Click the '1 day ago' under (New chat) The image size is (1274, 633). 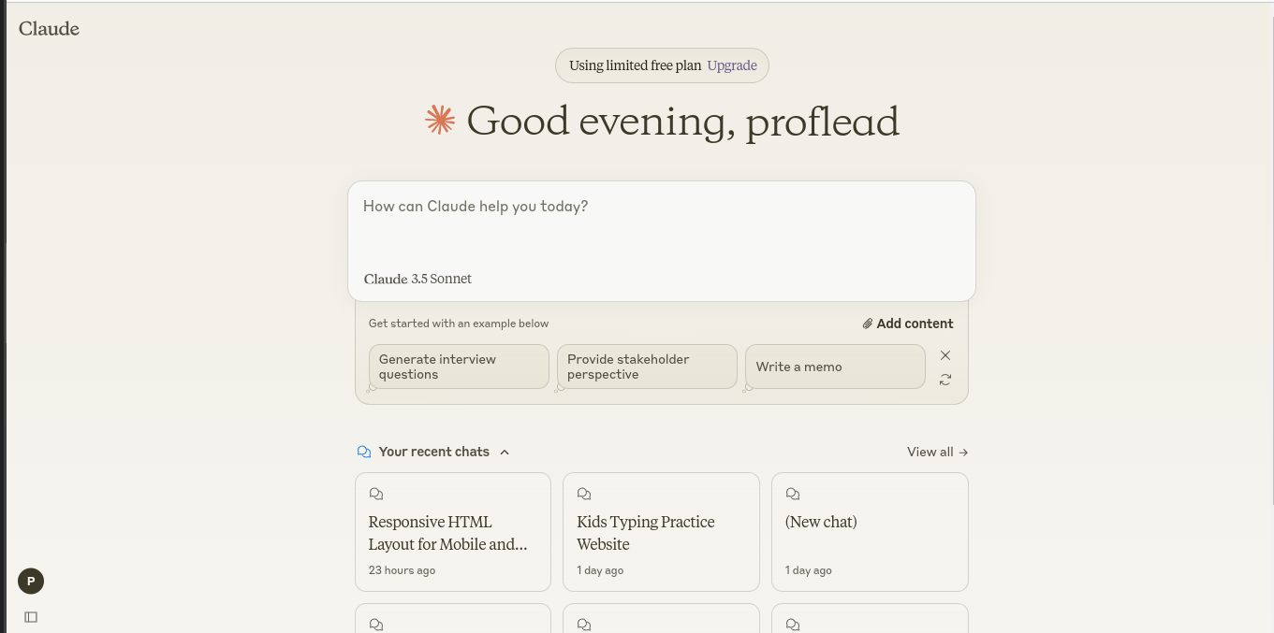click(x=809, y=570)
